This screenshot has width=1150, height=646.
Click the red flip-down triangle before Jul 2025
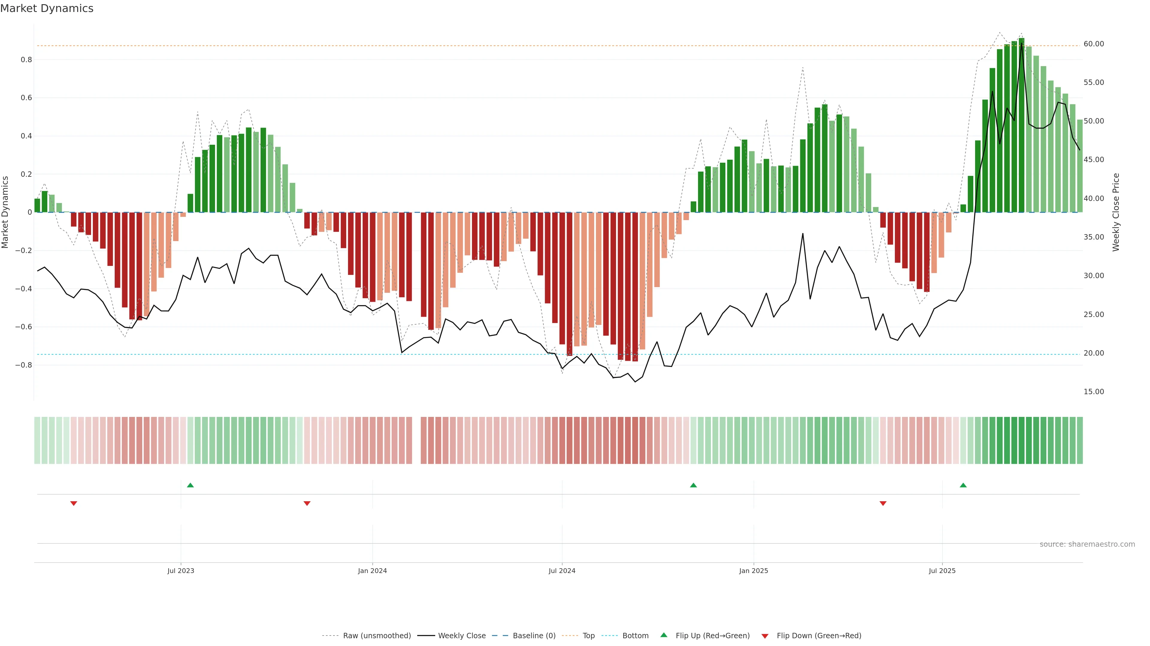(883, 503)
